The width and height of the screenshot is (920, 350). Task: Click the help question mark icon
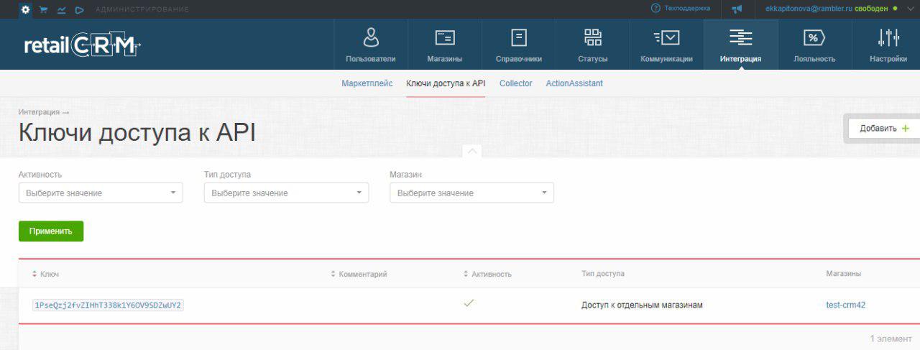coord(655,9)
